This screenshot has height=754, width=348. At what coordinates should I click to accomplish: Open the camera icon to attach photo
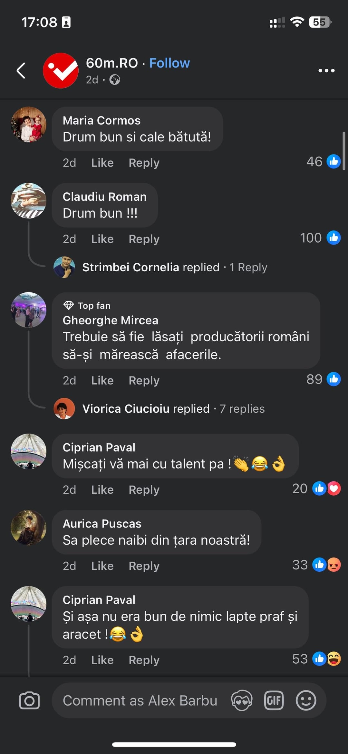29,700
